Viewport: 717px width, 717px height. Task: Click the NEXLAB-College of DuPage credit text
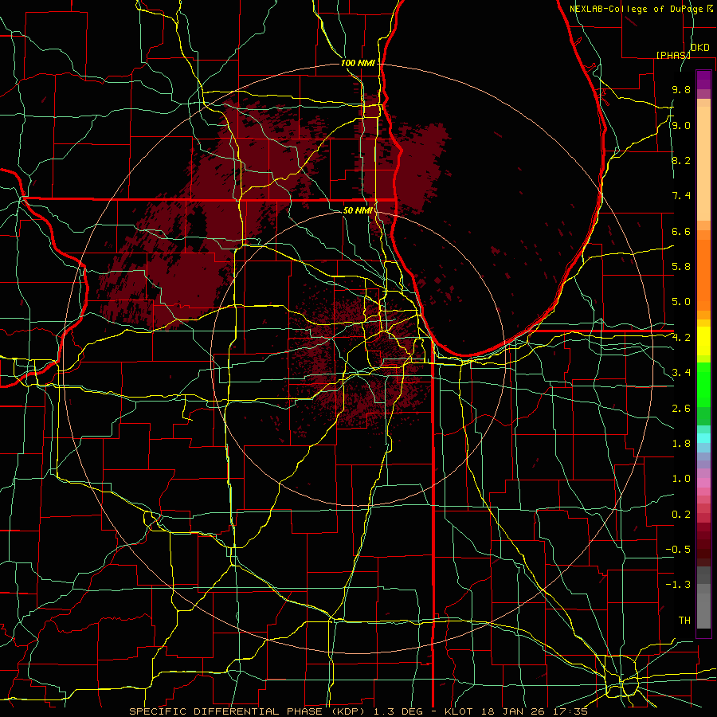(637, 9)
